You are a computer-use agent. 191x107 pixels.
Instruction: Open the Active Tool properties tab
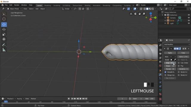tap(160, 45)
